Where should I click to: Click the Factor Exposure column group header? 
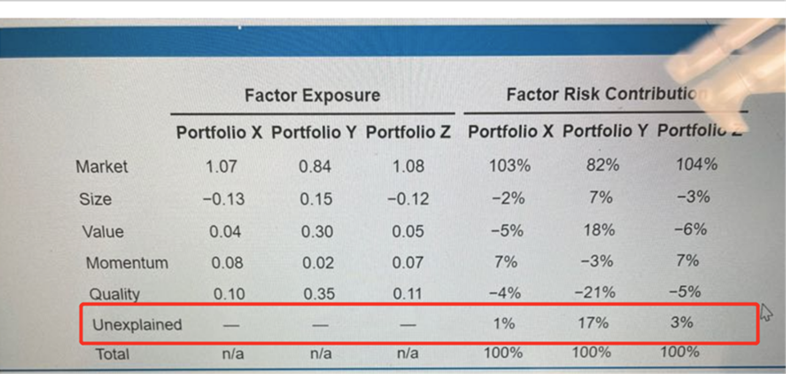312,96
